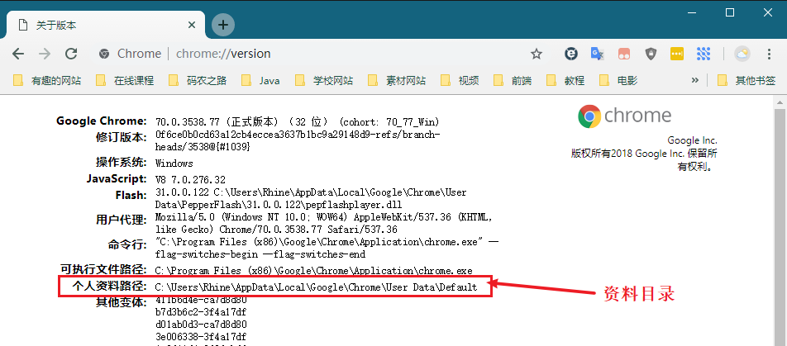Click the 可执行文件路径 chrome.exe path
This screenshot has width=787, height=346.
pyautogui.click(x=313, y=271)
